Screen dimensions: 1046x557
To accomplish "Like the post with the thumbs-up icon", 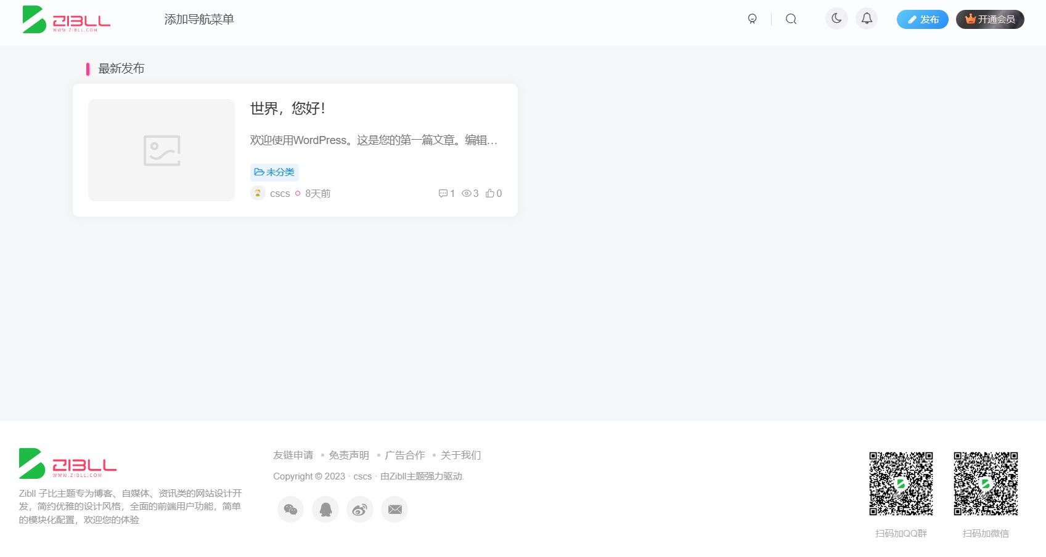I will tap(490, 193).
